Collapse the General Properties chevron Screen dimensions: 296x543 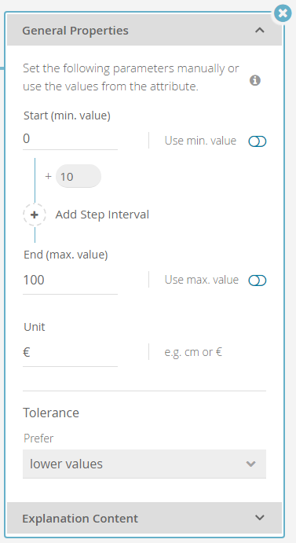[x=260, y=31]
